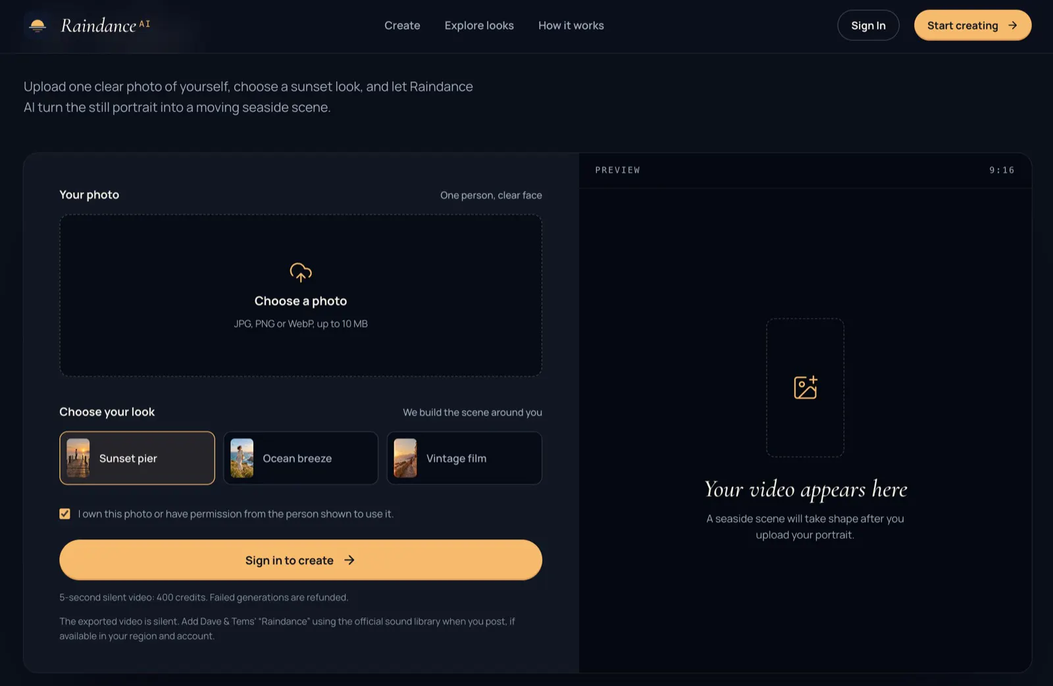Select the Sunset pier thumbnail image
The image size is (1053, 686).
click(78, 458)
